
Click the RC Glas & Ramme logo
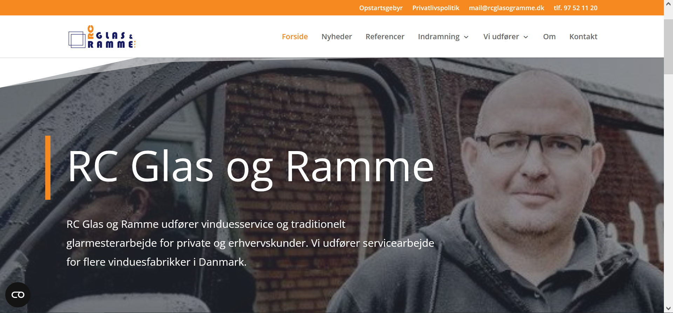[x=102, y=37]
